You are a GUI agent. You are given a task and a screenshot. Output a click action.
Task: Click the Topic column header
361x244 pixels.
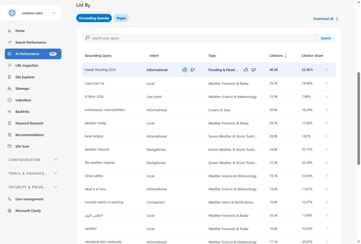click(x=212, y=56)
